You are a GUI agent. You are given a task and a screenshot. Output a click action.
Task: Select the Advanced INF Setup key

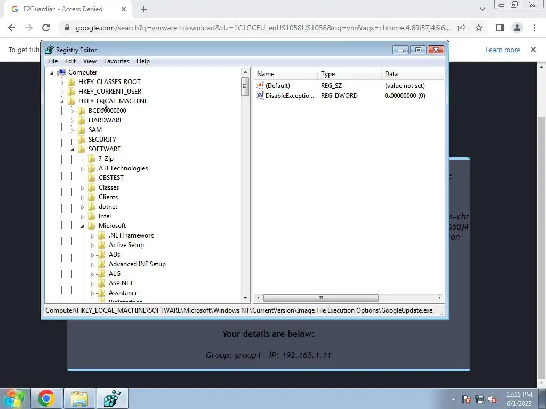point(137,264)
